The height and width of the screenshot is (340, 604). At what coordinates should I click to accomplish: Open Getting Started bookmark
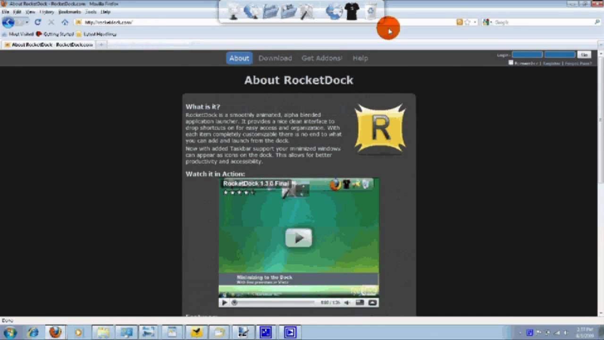[x=56, y=34]
